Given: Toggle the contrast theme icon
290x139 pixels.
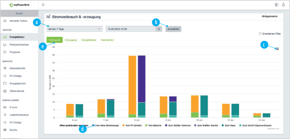Looking at the screenshot, I should point(277,5).
